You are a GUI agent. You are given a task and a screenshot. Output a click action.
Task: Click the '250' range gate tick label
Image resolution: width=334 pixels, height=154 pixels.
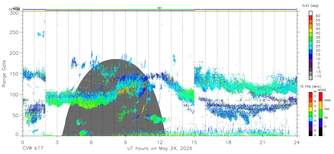click(14, 32)
